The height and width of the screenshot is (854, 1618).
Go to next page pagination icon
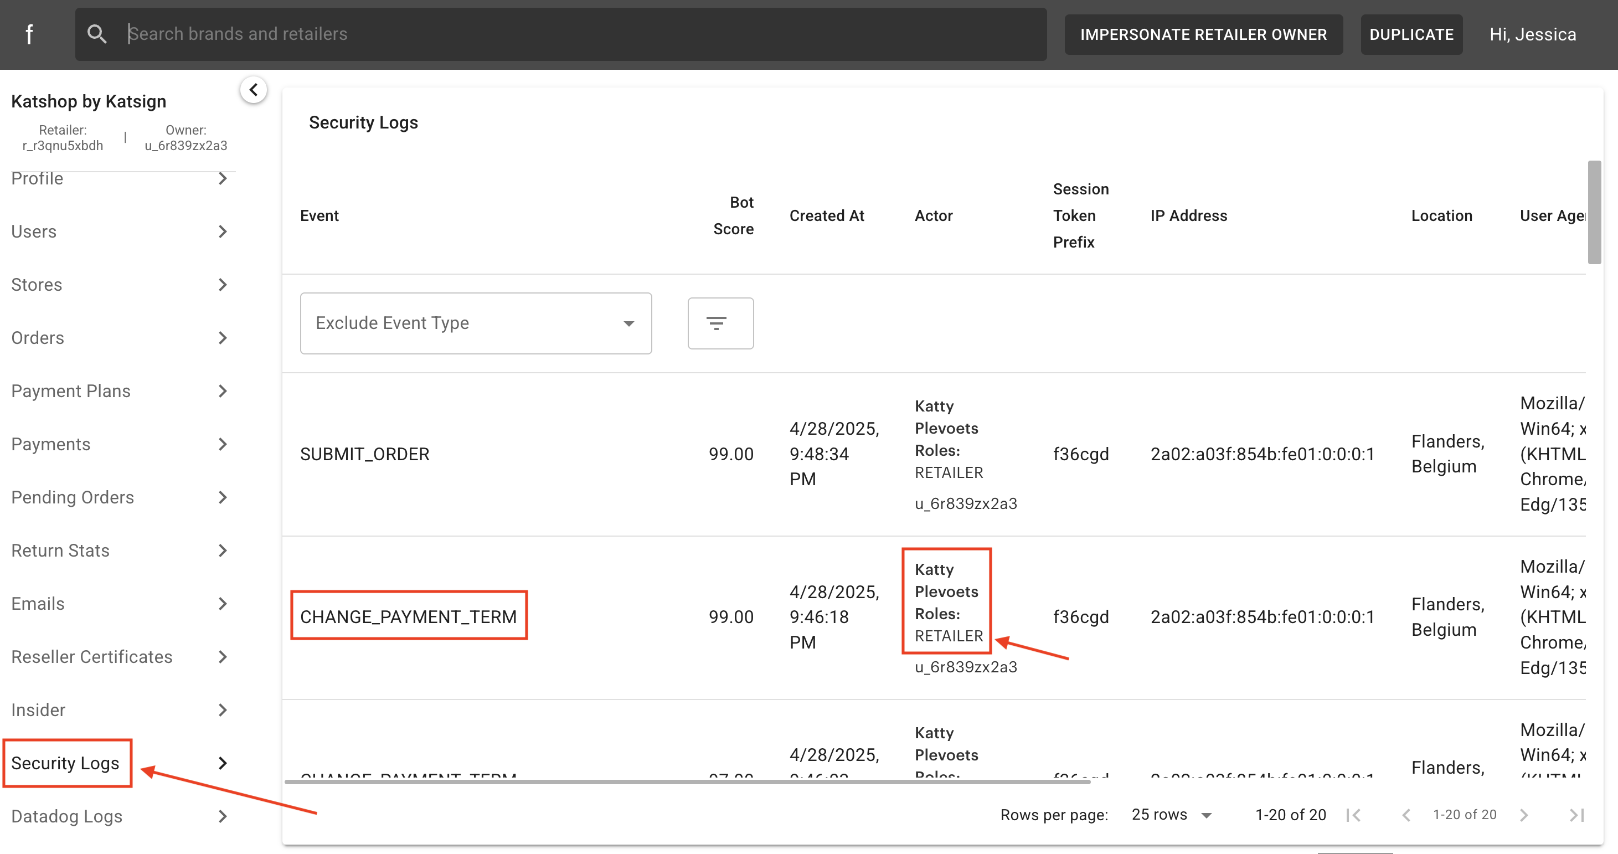point(1524,815)
